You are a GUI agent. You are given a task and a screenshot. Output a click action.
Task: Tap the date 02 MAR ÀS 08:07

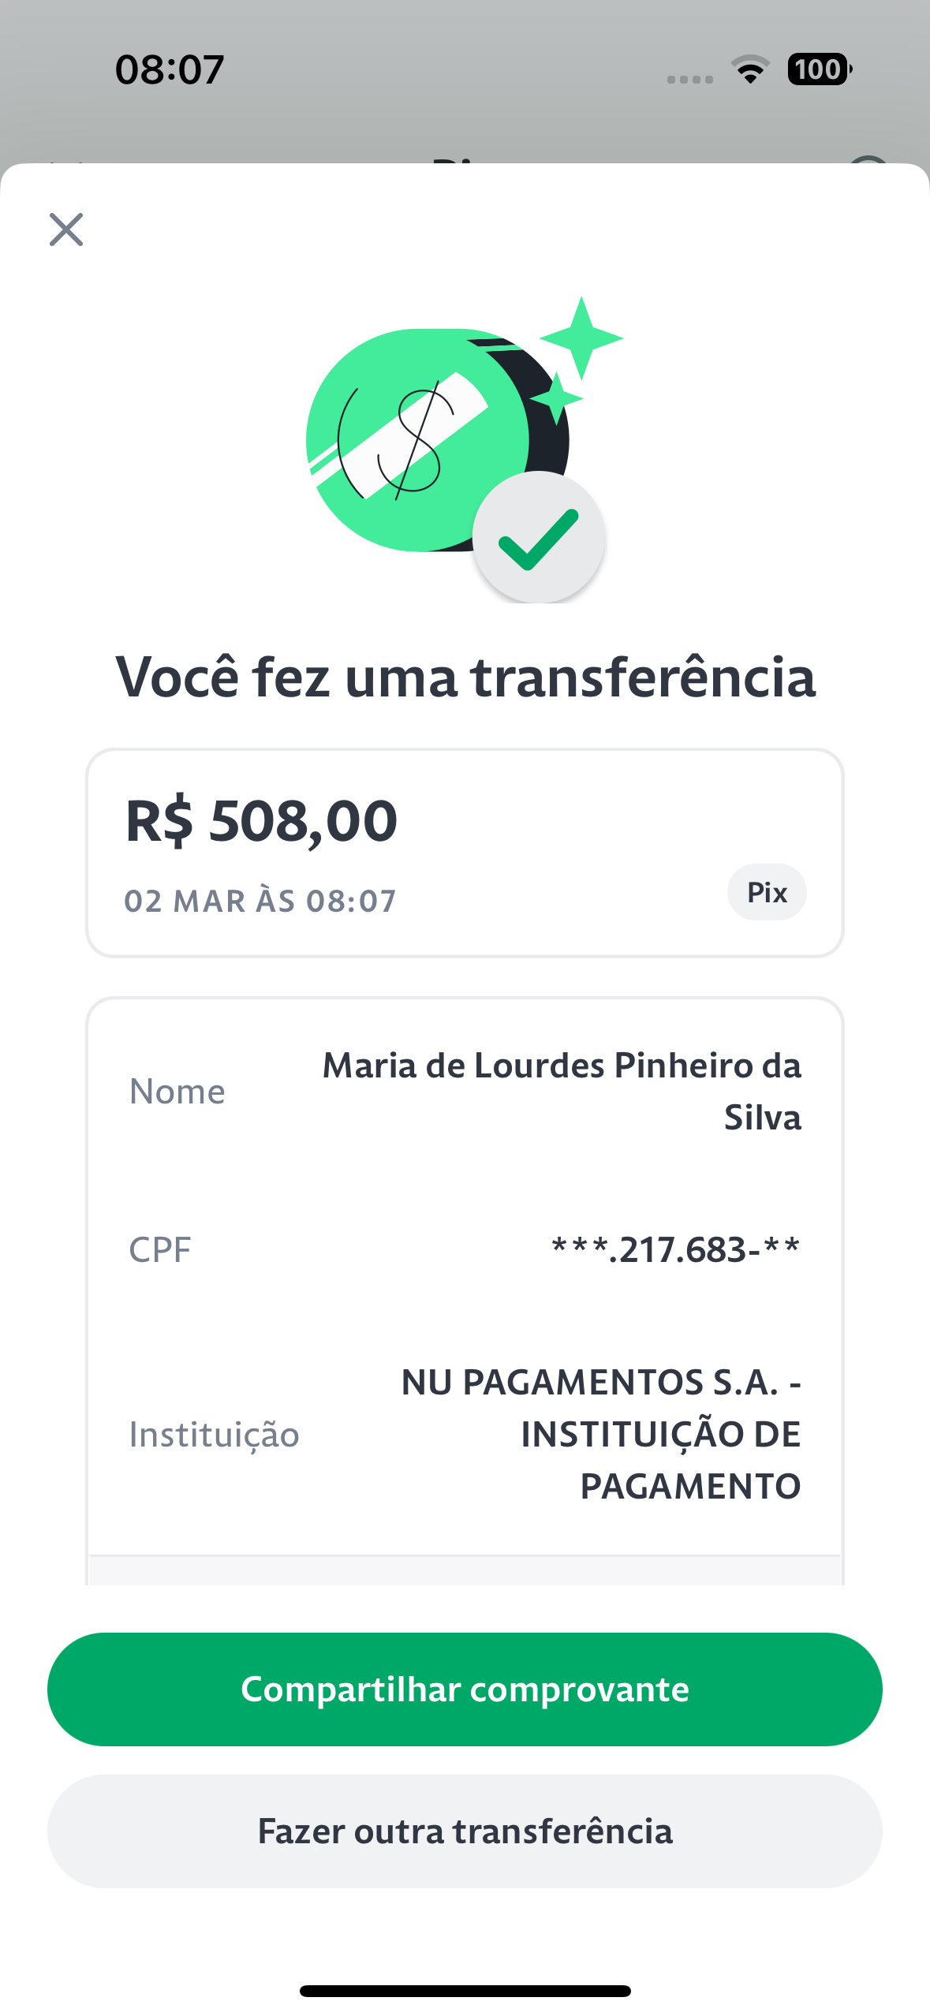260,901
